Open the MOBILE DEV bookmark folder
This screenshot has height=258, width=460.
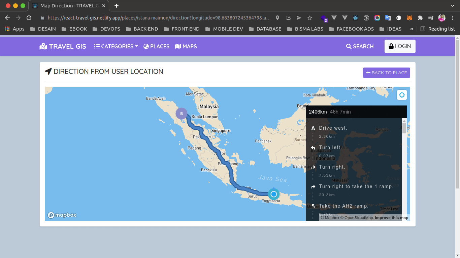coord(224,29)
